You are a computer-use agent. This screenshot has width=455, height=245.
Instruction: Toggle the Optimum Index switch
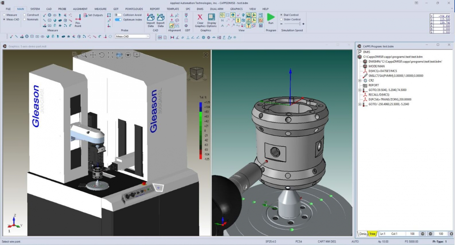[x=118, y=20]
